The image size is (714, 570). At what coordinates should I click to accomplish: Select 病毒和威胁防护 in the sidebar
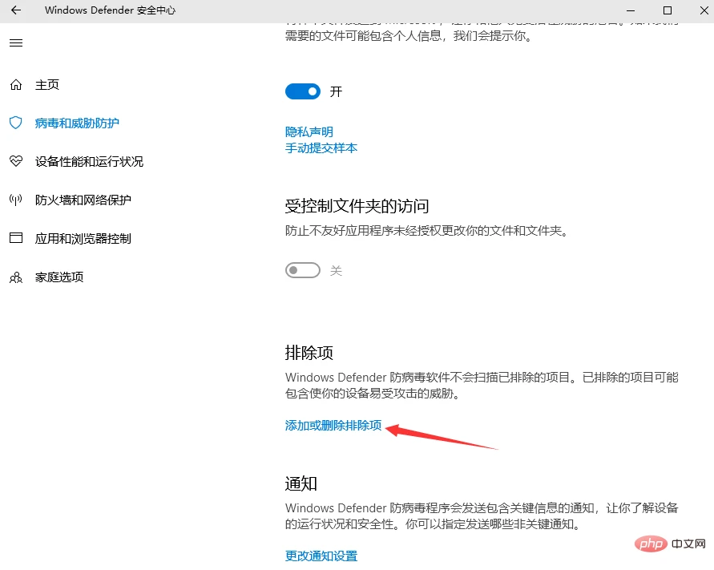pos(77,123)
